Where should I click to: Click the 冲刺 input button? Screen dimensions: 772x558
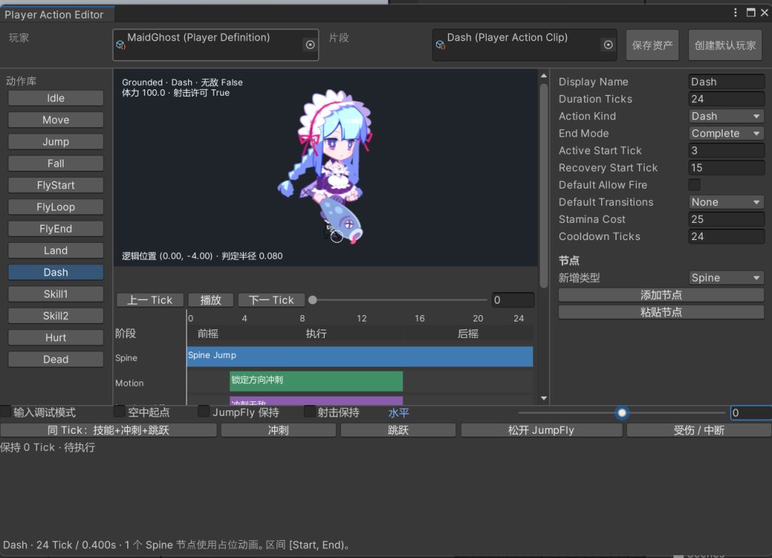coord(278,430)
